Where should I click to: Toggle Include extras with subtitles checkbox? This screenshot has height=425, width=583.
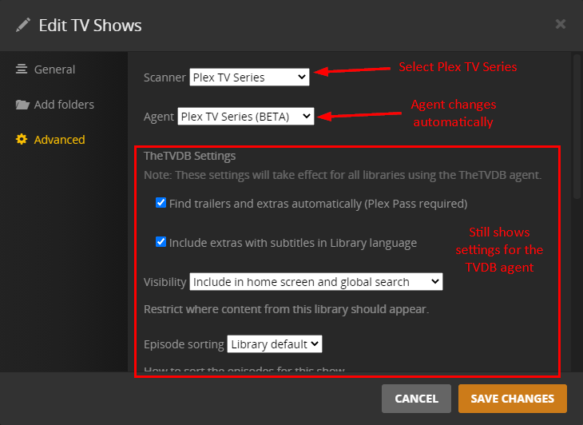(161, 242)
